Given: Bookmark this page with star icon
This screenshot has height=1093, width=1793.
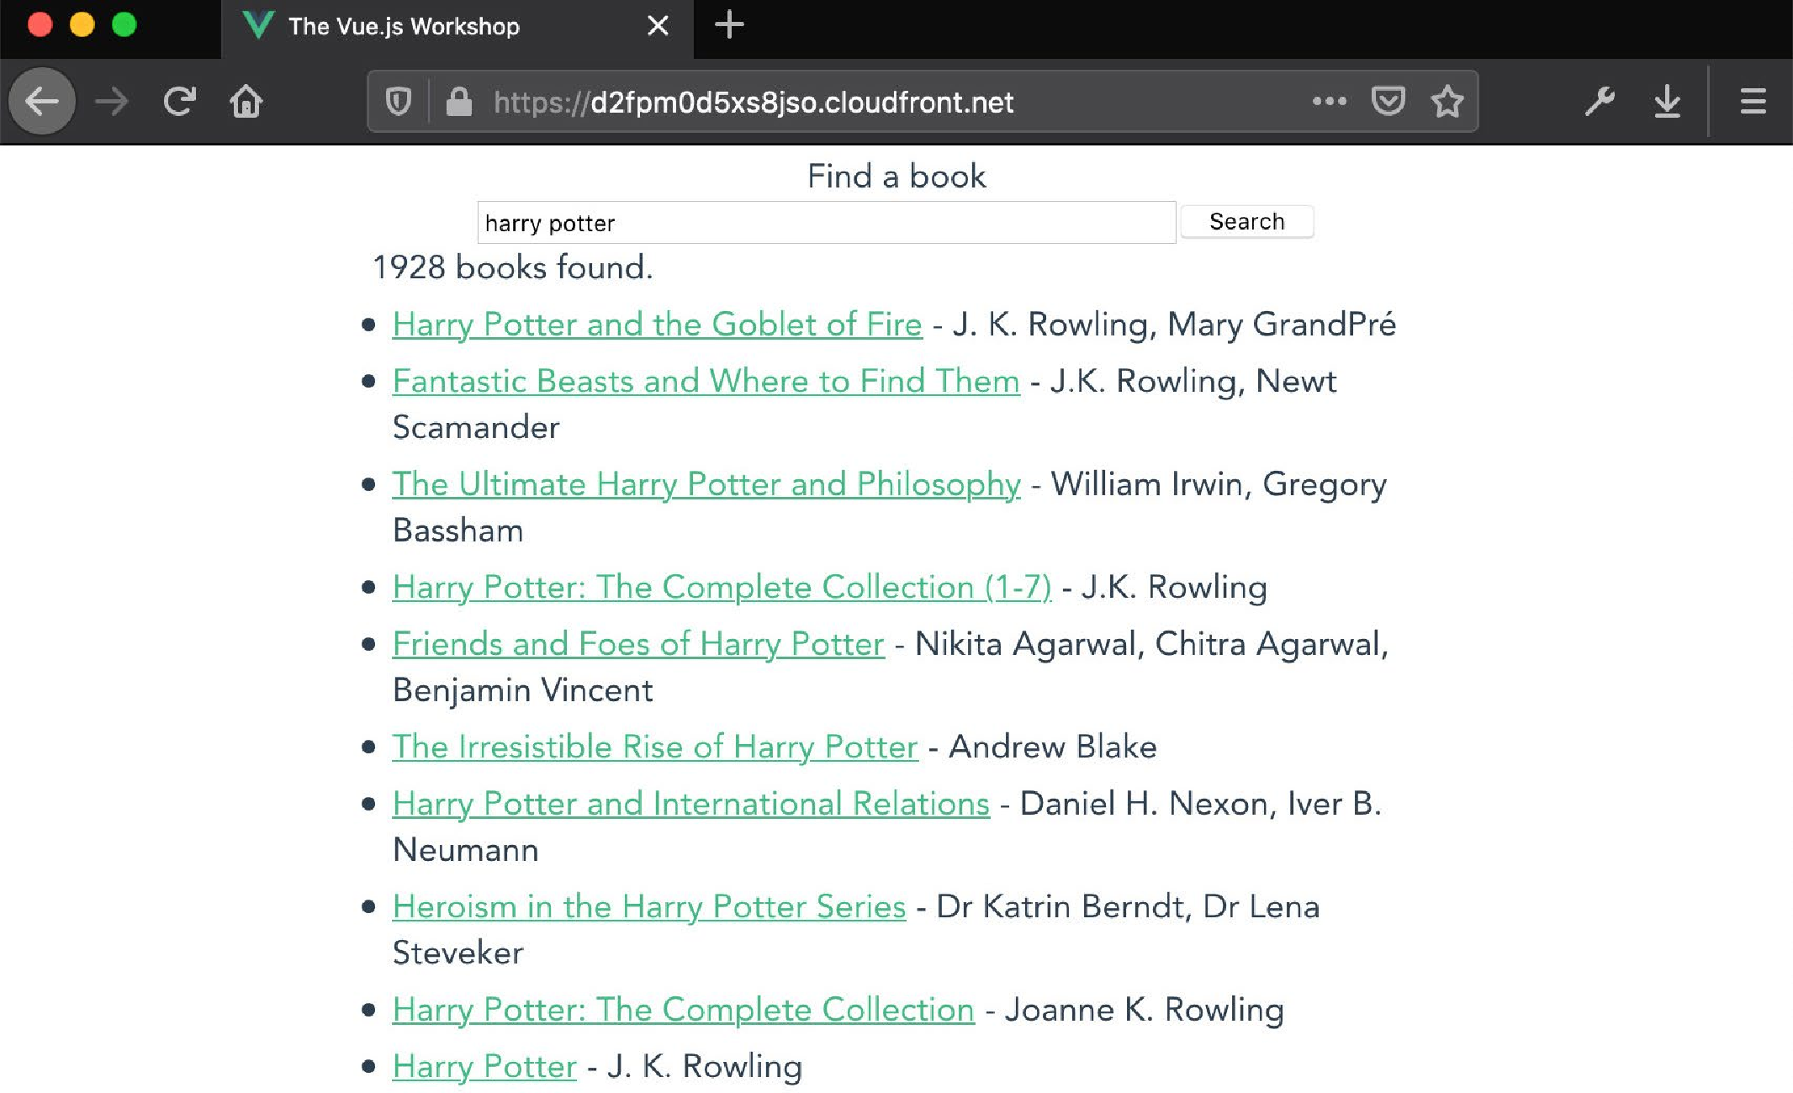Looking at the screenshot, I should [1447, 102].
